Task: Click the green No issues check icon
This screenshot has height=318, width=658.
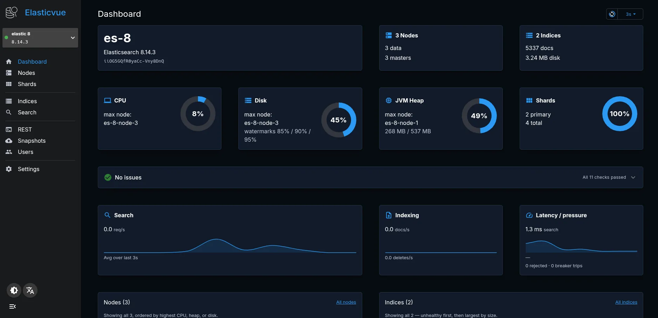Action: tap(108, 177)
